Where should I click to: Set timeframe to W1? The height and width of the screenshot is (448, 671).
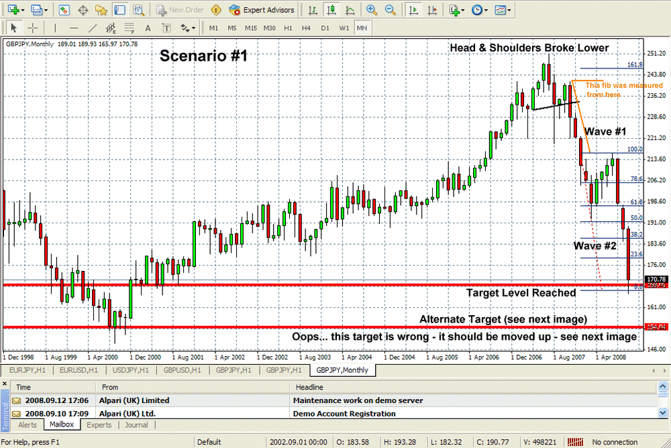[x=344, y=28]
